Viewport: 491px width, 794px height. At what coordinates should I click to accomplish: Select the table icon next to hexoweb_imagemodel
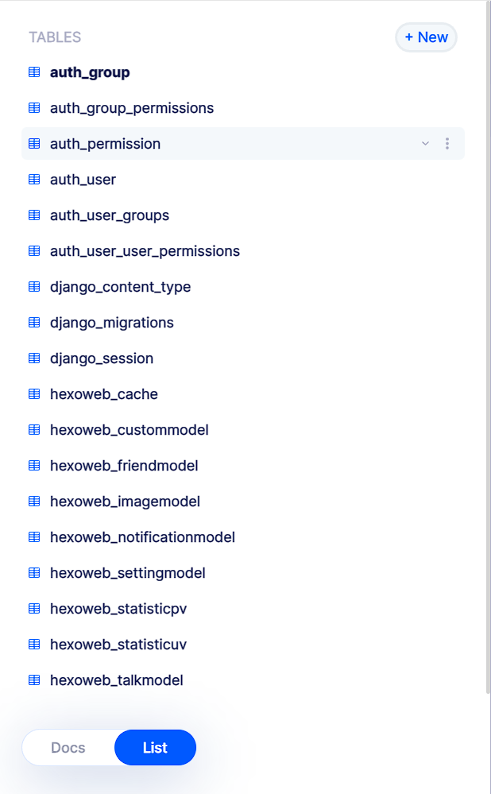(33, 501)
